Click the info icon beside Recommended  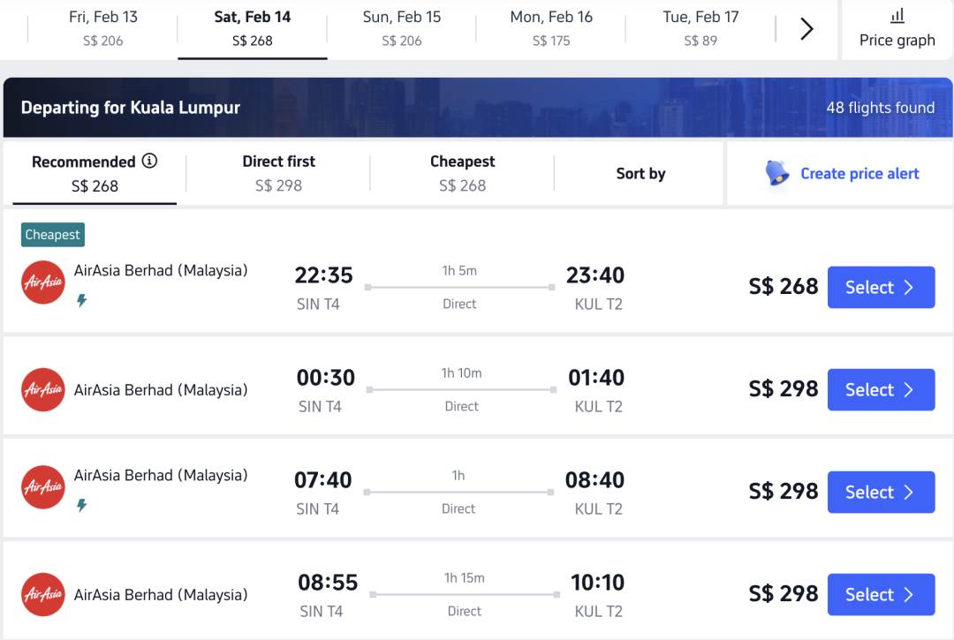coord(149,161)
